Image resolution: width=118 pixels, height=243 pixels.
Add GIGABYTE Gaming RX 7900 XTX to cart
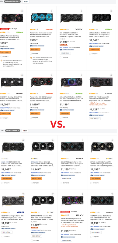[6, 114]
